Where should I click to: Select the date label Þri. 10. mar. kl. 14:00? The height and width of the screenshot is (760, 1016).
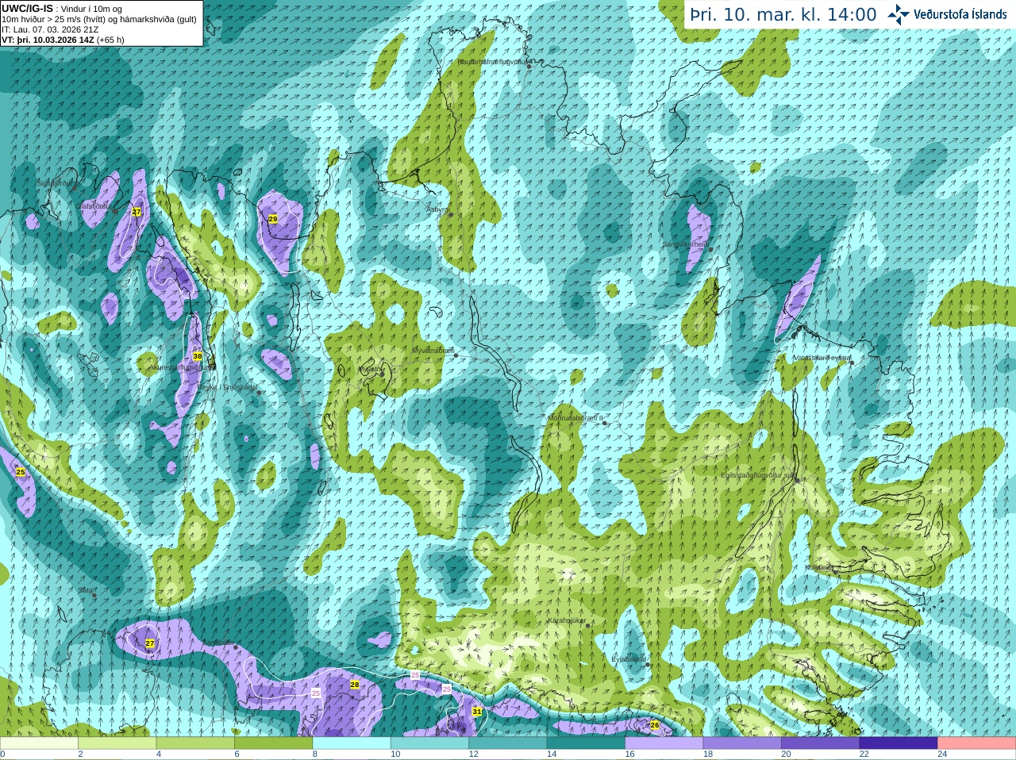point(783,15)
